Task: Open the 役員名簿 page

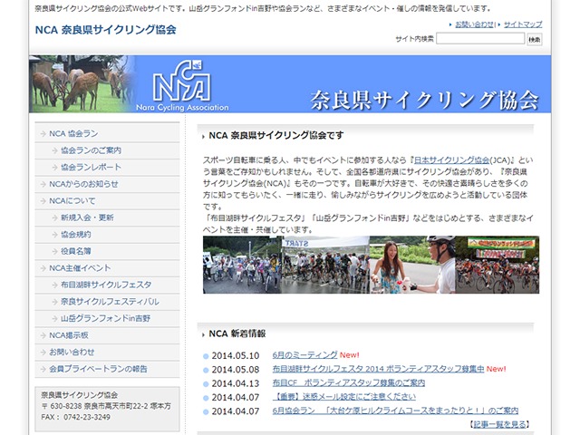Action: click(107, 251)
